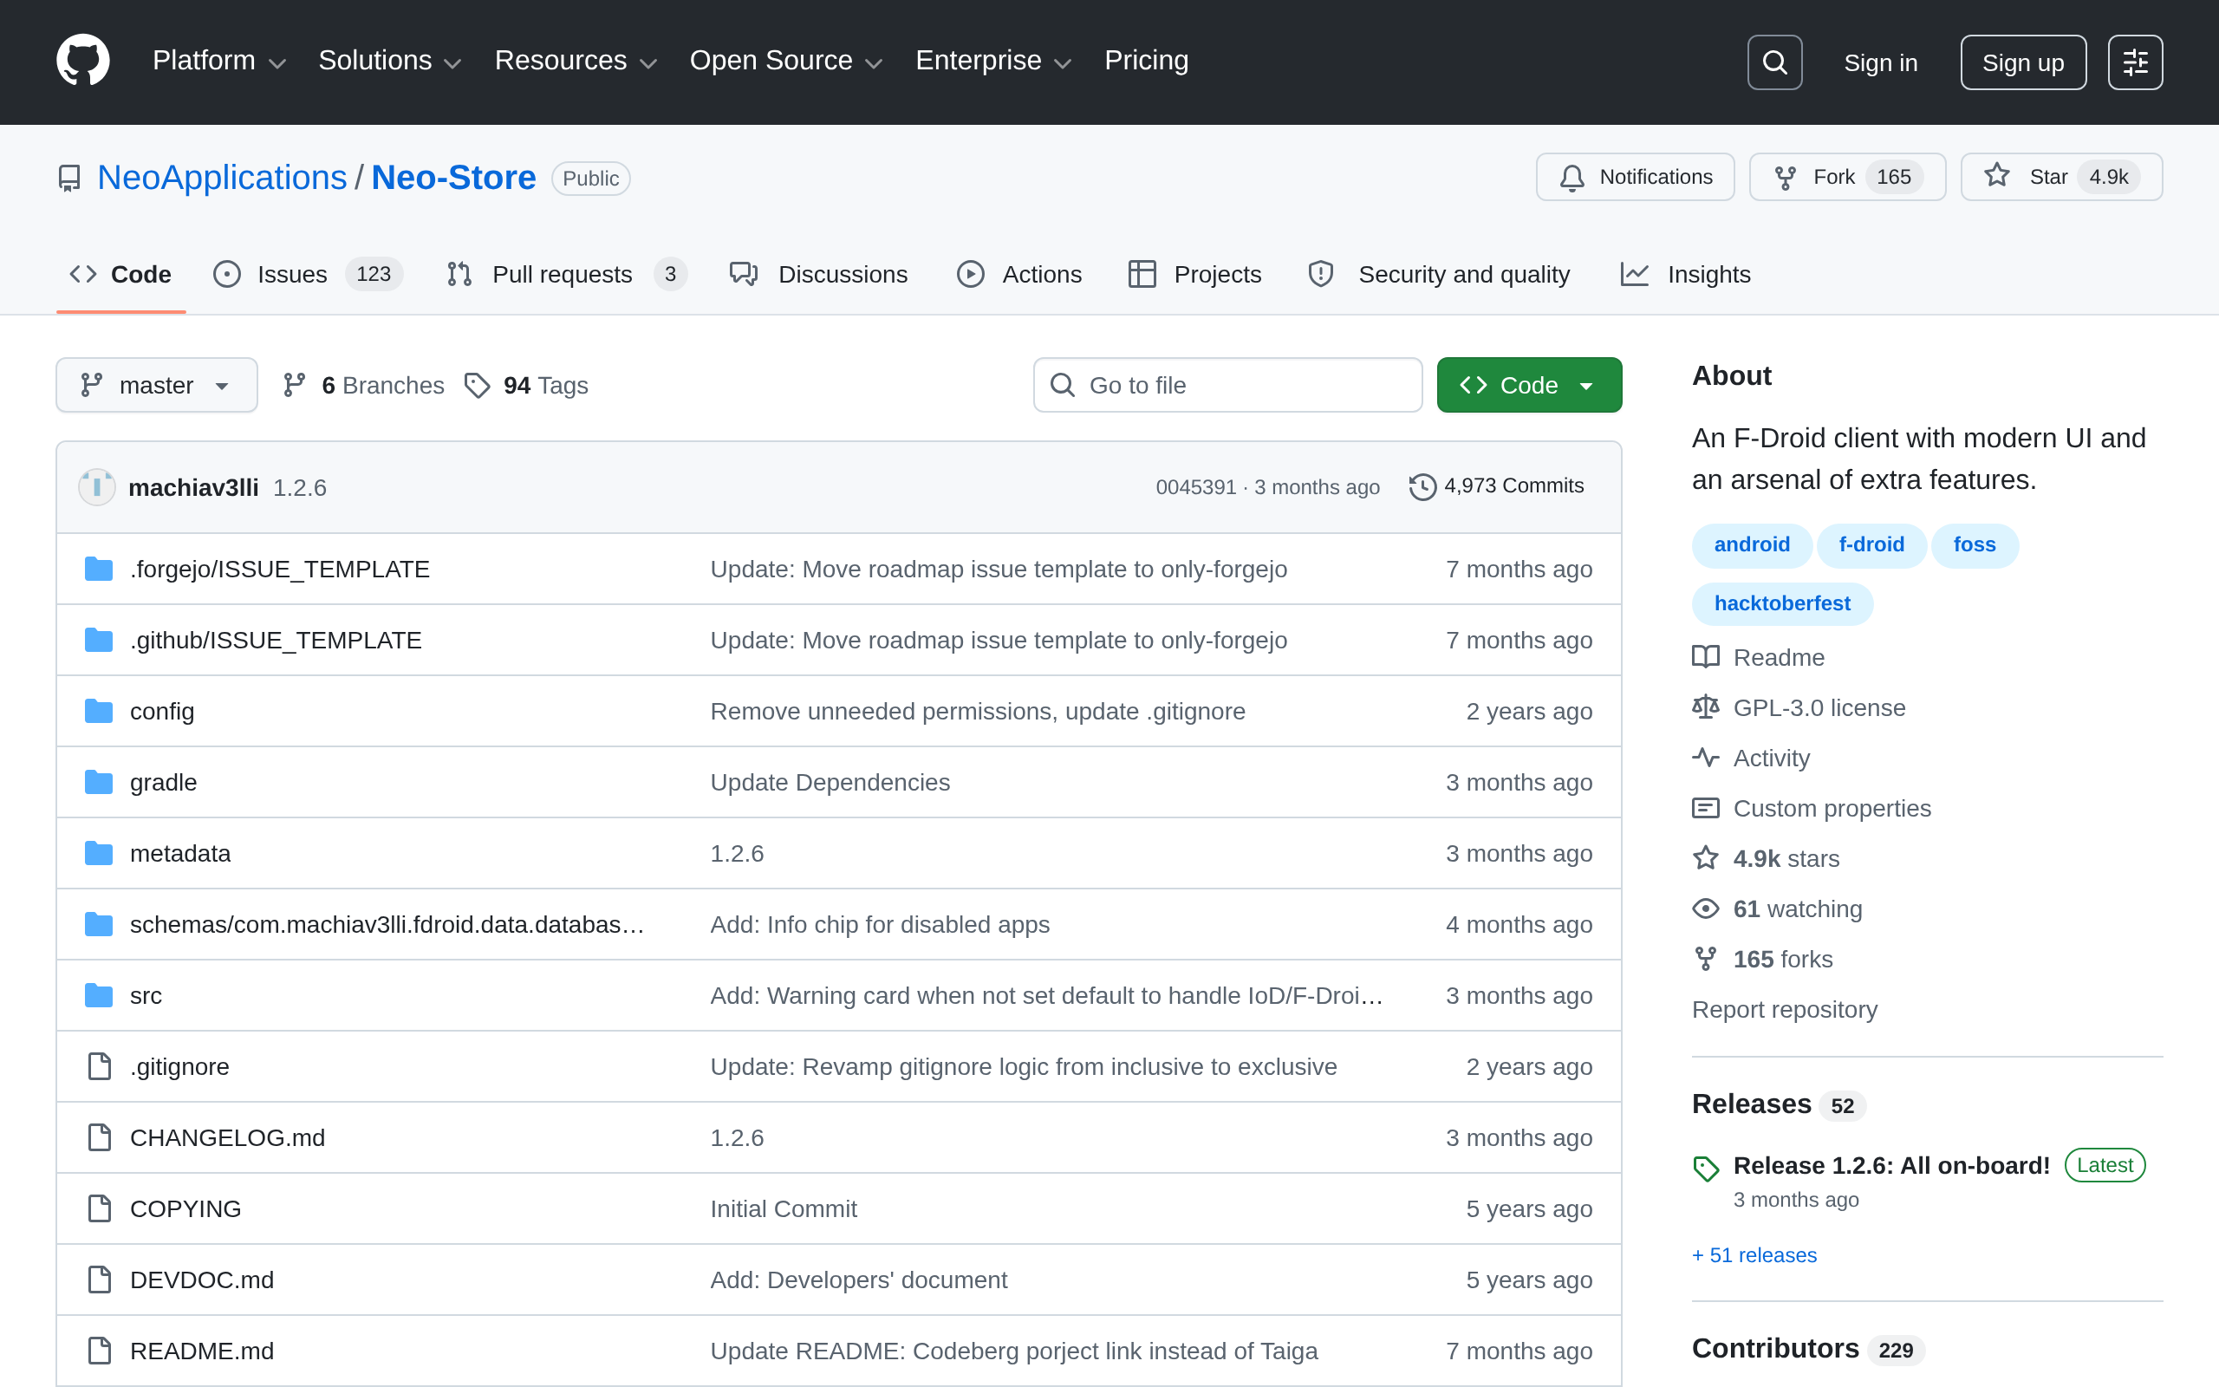Screen dimensions: 2219x1387
Task: Switch to the Actions tab
Action: (x=1018, y=274)
